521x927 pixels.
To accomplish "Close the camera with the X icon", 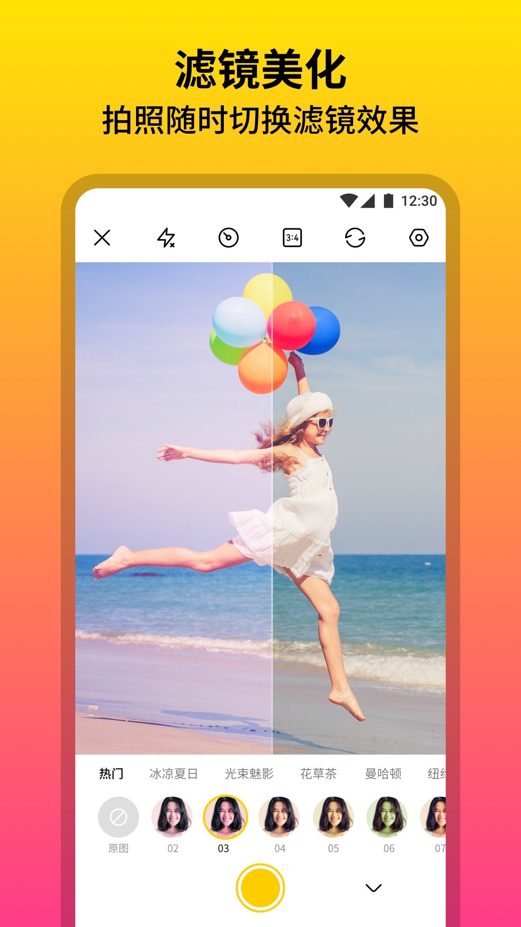I will [102, 238].
